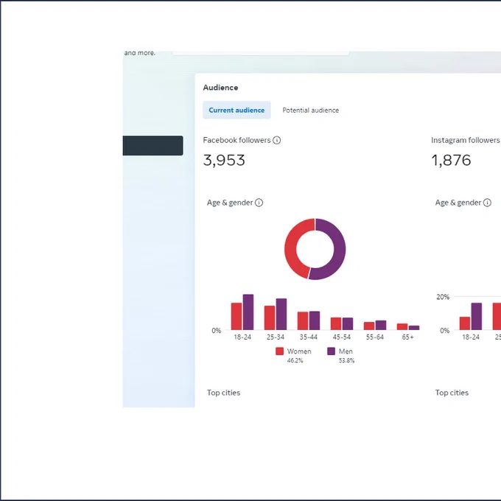Image resolution: width=501 pixels, height=501 pixels.
Task: Click the Instagram followers count 1,876
Action: pyautogui.click(x=451, y=160)
